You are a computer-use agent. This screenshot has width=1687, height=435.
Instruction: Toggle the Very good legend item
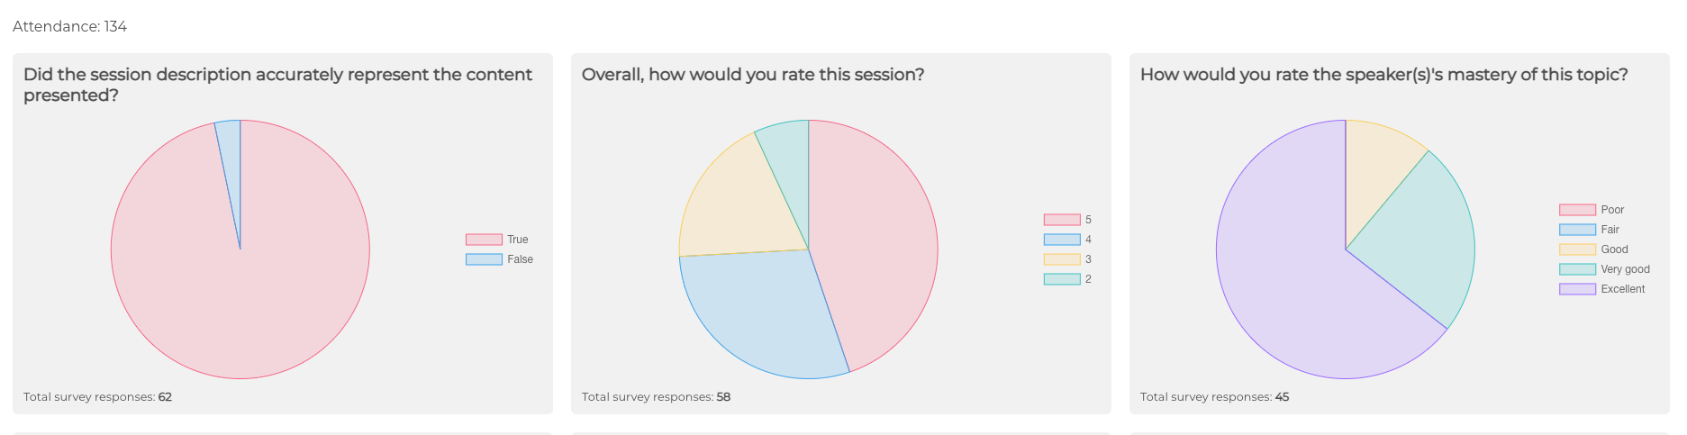click(x=1577, y=269)
